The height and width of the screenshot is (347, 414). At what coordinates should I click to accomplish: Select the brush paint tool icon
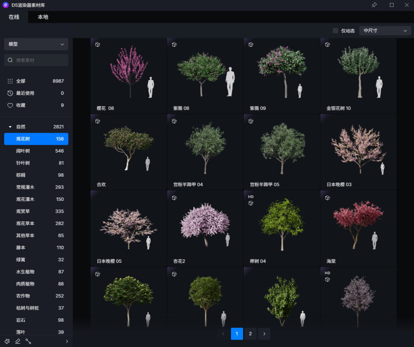[7, 341]
